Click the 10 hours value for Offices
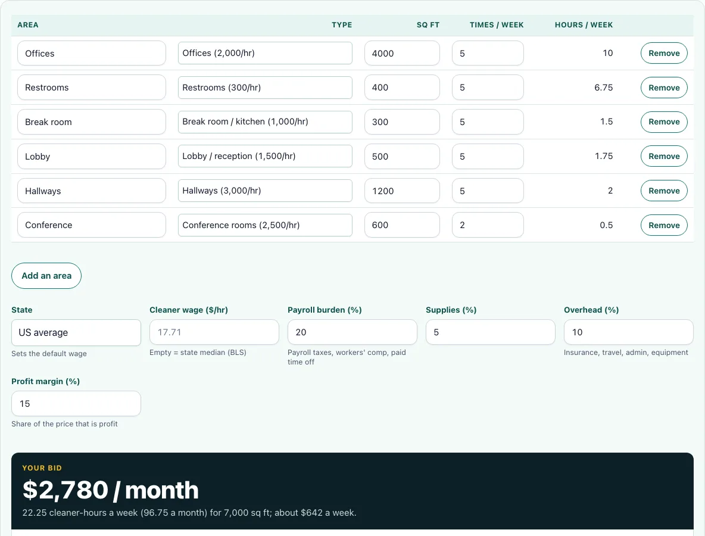 click(x=607, y=53)
